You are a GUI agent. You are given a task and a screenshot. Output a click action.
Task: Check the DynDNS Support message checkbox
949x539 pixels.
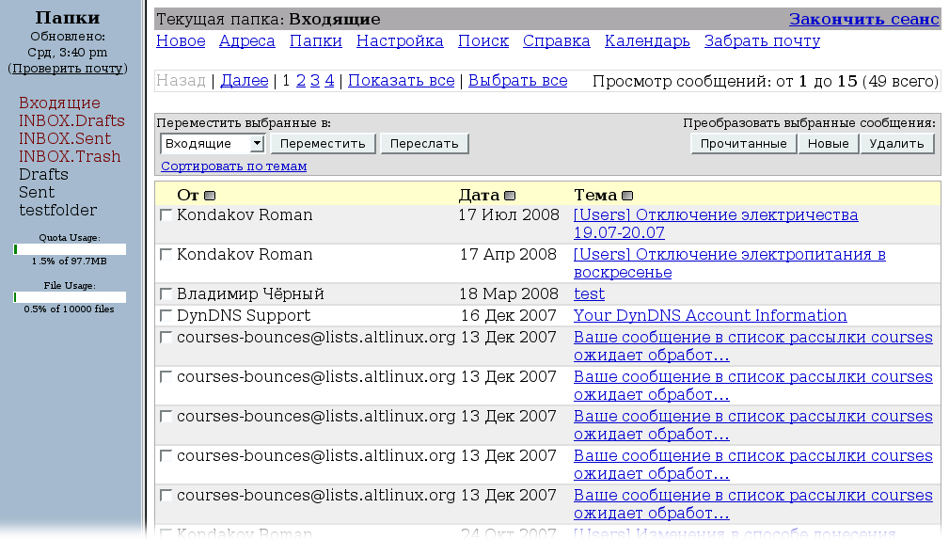pyautogui.click(x=166, y=316)
